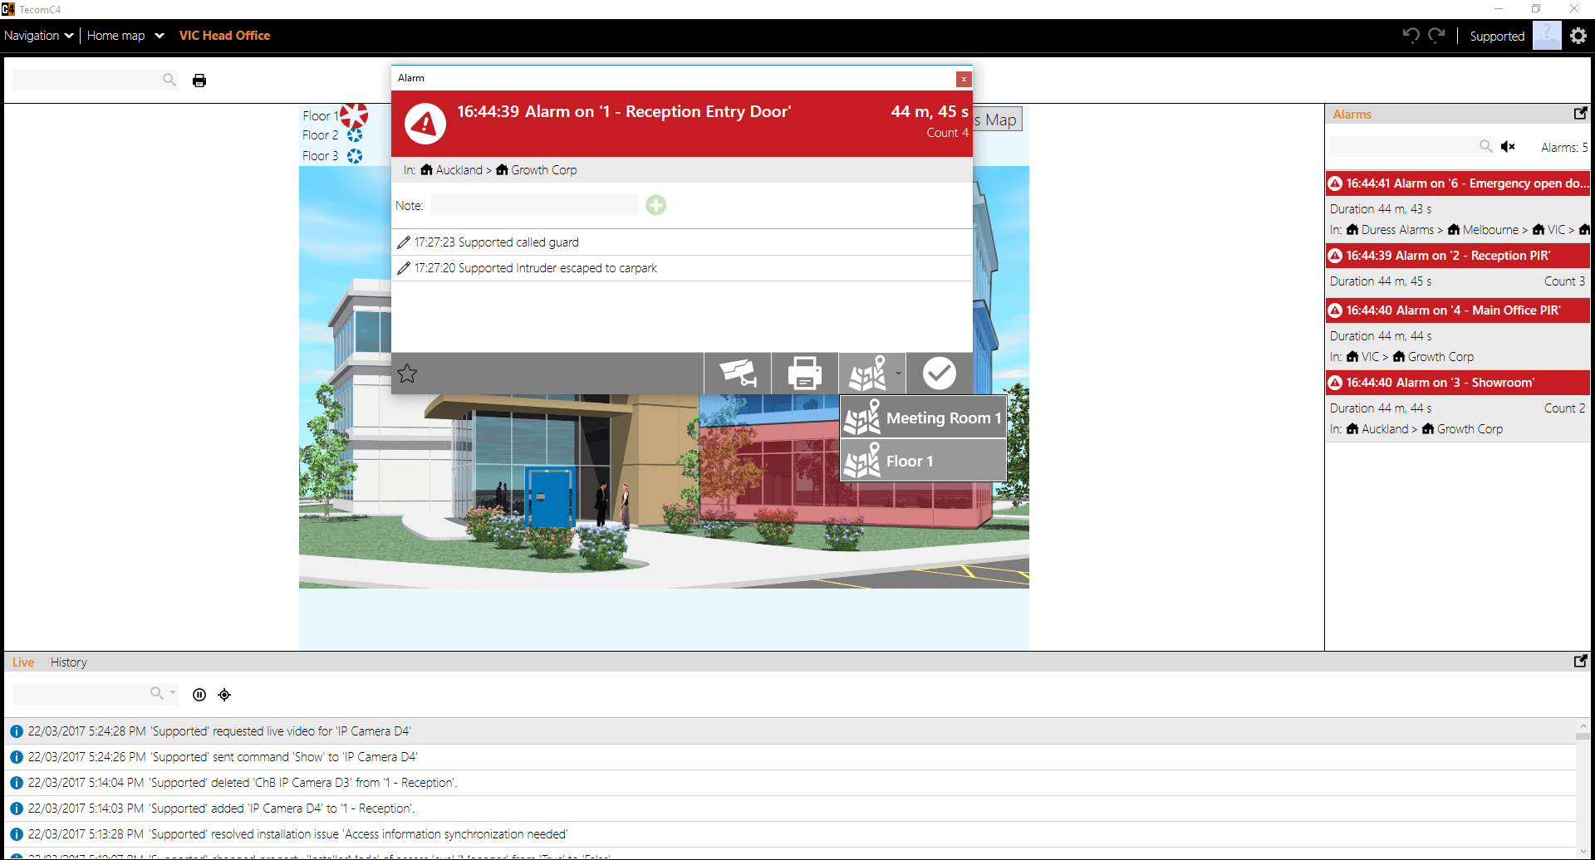Switch to the History tab

click(x=68, y=662)
